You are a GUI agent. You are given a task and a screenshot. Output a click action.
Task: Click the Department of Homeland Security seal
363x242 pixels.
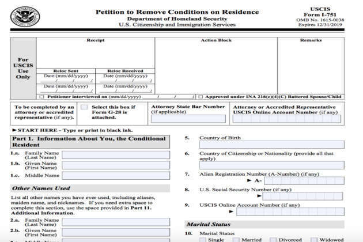tap(25, 17)
